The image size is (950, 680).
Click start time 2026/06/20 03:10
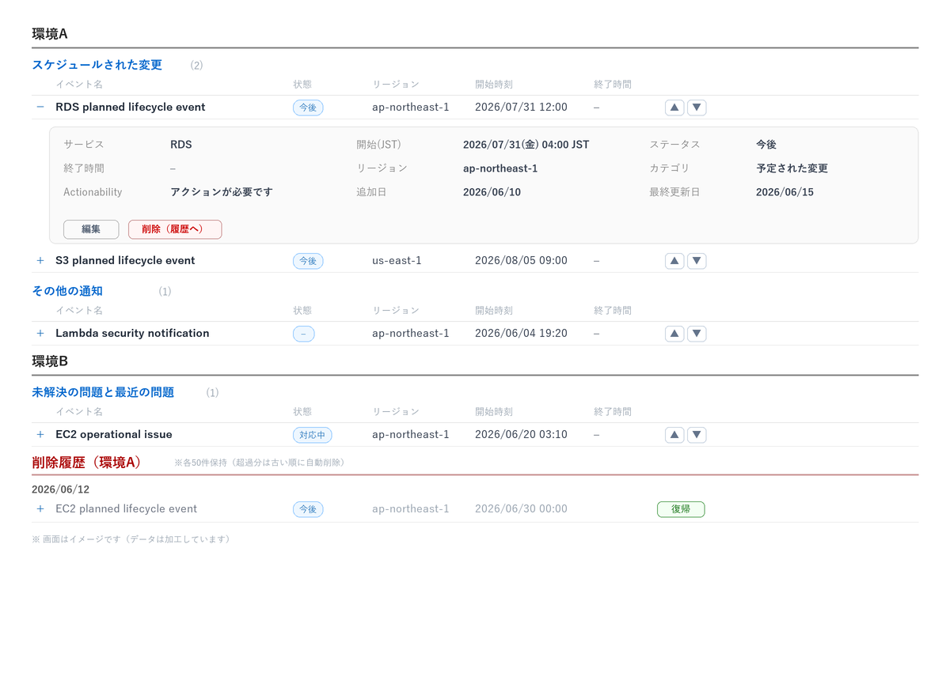521,434
